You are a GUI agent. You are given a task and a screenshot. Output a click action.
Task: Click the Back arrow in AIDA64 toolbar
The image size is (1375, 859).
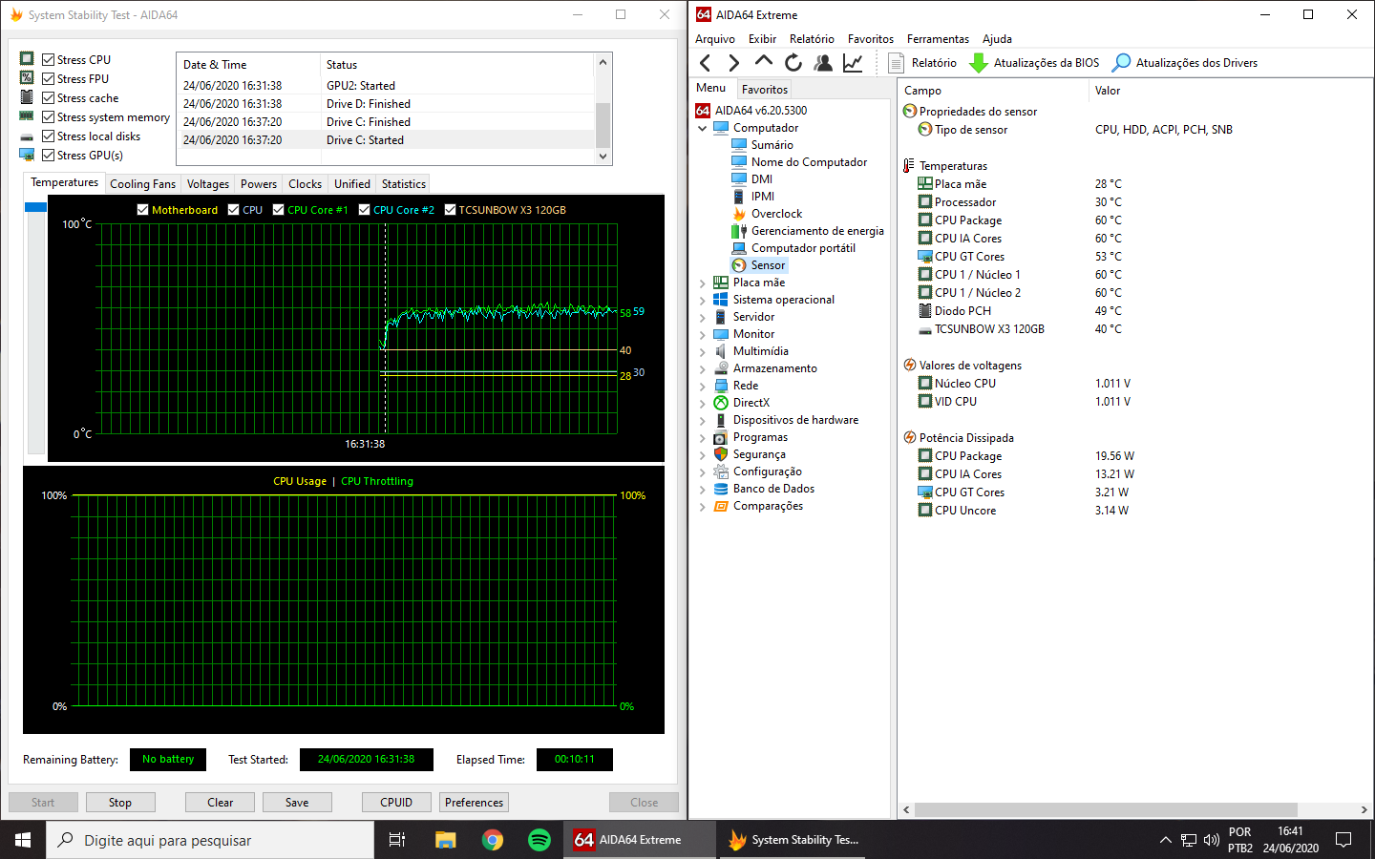[x=705, y=63]
